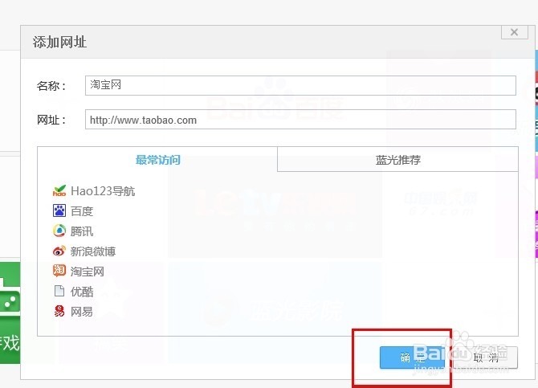Switch to the 蓝光推荐 tab
The width and height of the screenshot is (538, 388).
click(x=397, y=160)
